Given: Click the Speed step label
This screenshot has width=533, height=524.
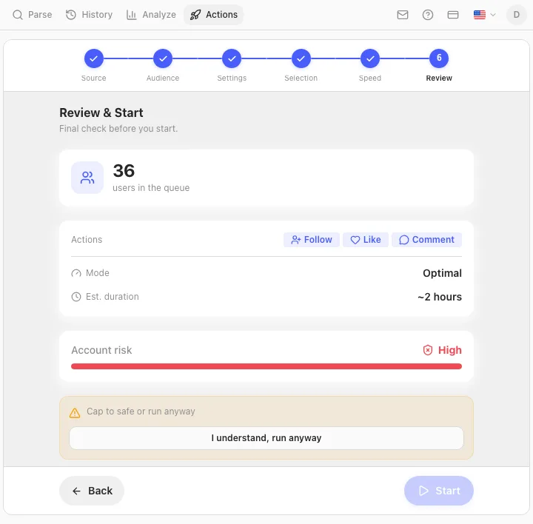Looking at the screenshot, I should pyautogui.click(x=370, y=78).
